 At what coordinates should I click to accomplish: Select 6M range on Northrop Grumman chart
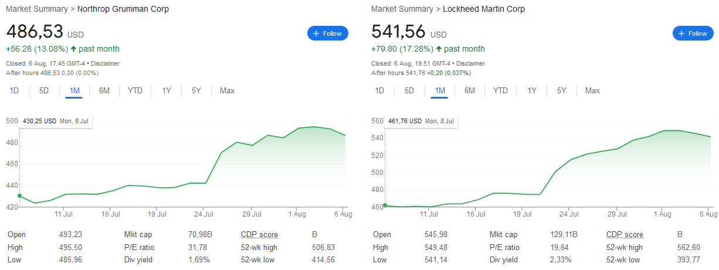(104, 90)
